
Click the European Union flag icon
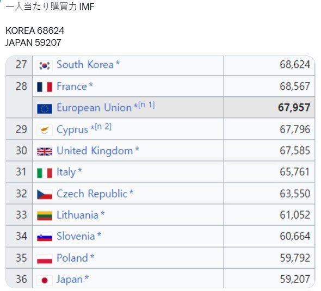45,109
